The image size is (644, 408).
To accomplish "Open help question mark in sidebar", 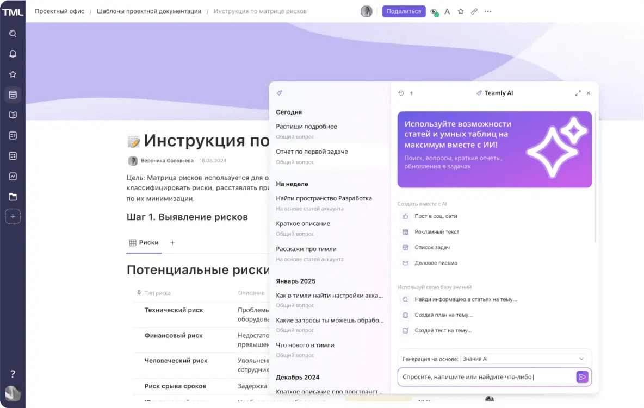I will click(x=13, y=374).
